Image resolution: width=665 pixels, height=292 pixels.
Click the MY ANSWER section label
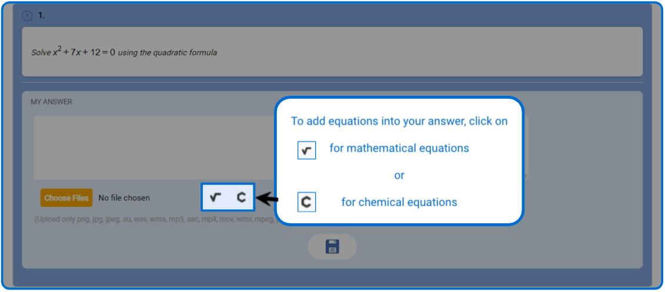(51, 102)
